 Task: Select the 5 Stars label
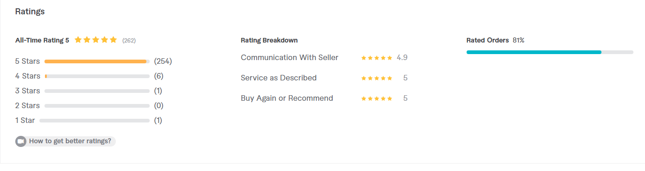(x=27, y=61)
